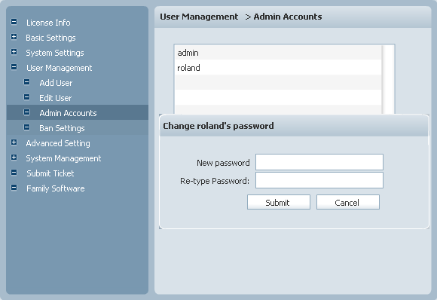
Task: Expand the Basic Settings plus icon
Action: coord(14,37)
